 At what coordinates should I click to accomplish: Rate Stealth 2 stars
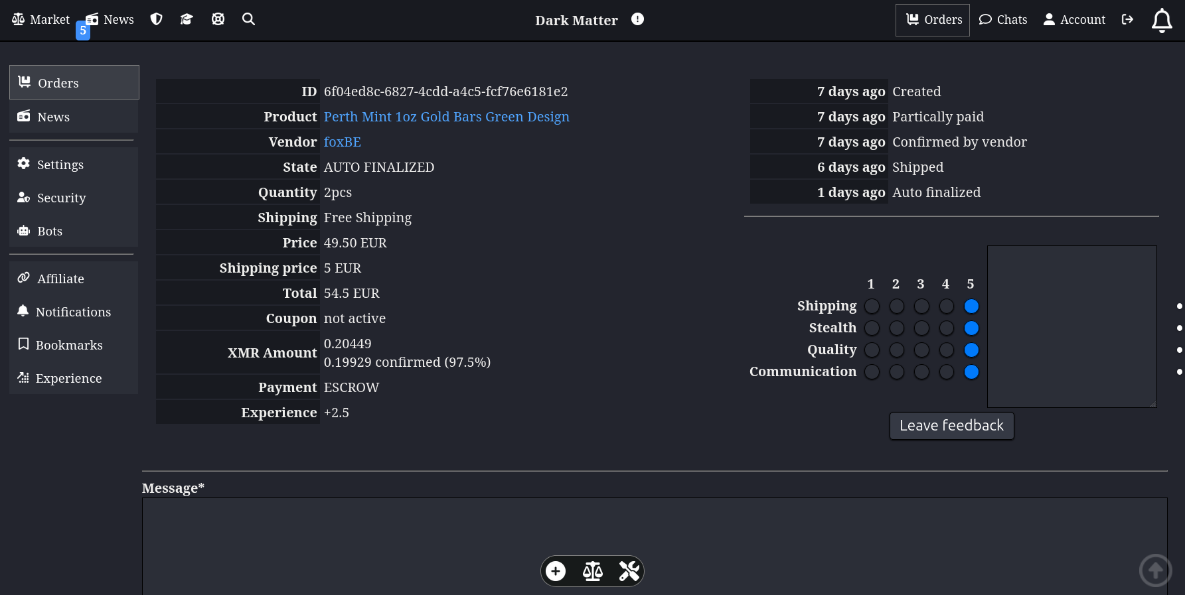click(x=897, y=328)
